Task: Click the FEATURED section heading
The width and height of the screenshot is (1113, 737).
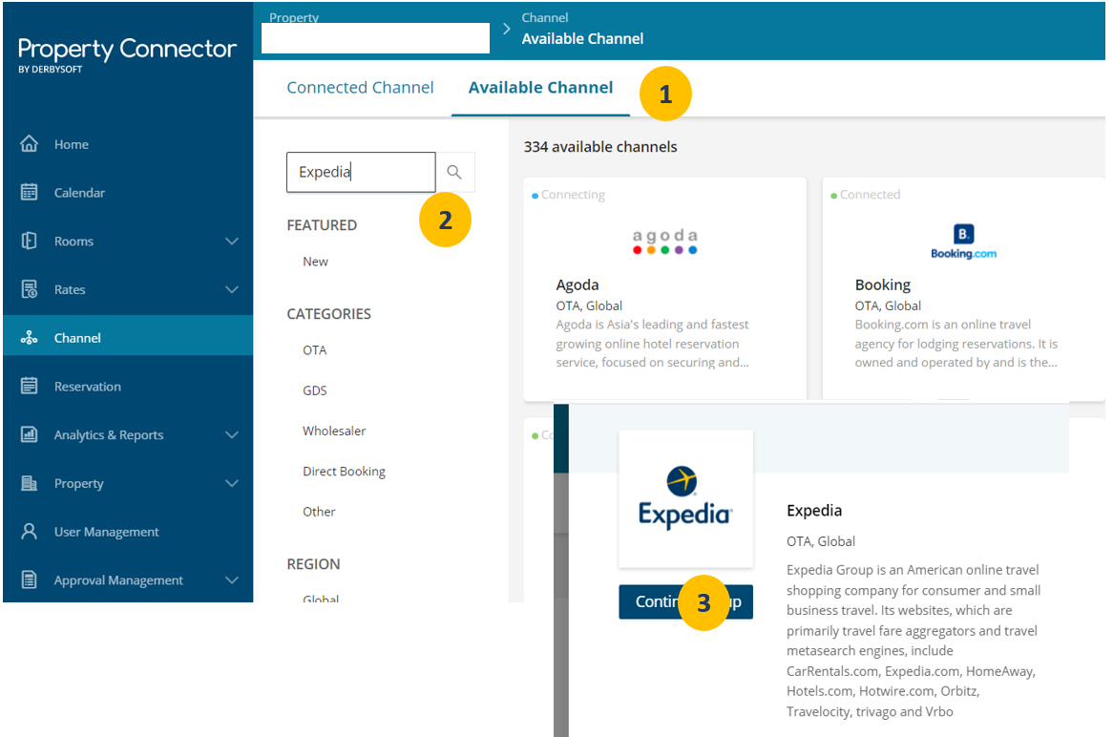Action: [322, 225]
